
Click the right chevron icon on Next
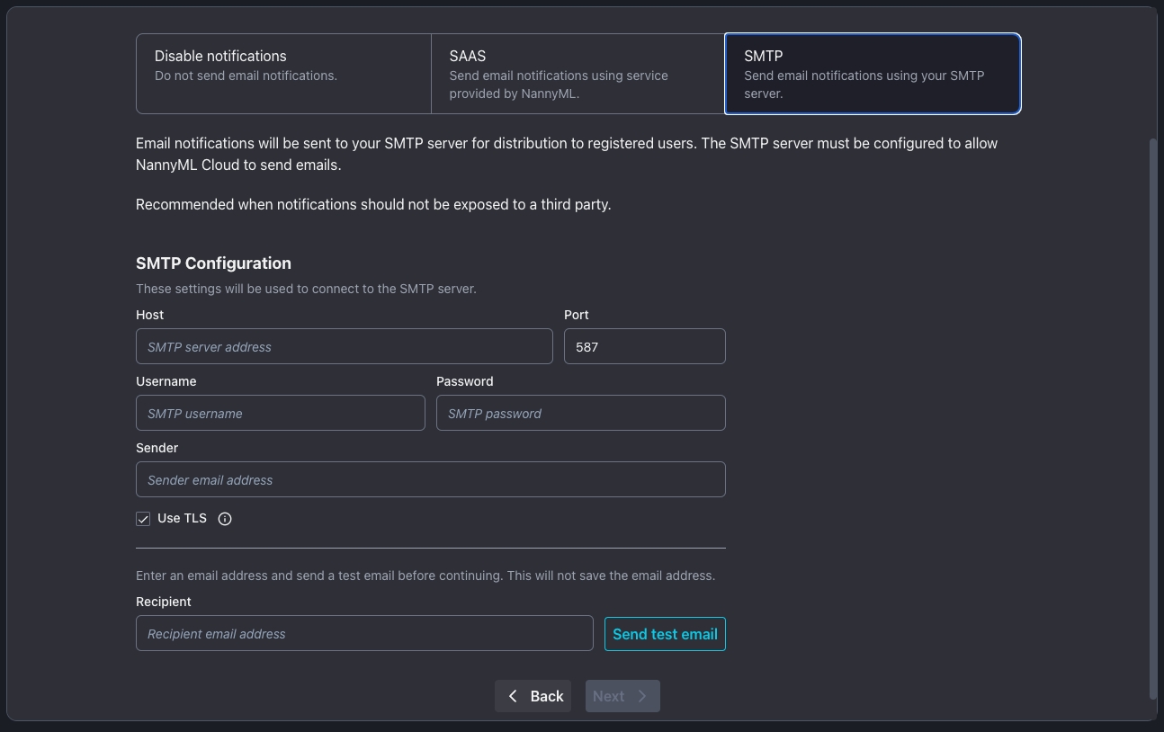point(642,696)
